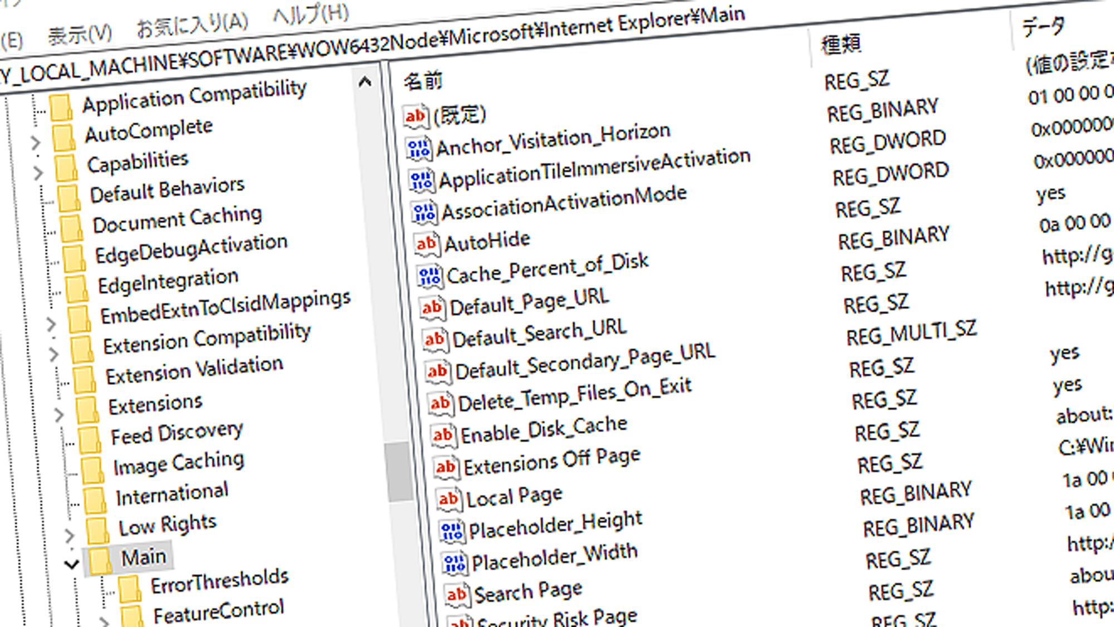The width and height of the screenshot is (1114, 627).
Task: Click the Default_Page_URL string value icon
Action: [432, 307]
